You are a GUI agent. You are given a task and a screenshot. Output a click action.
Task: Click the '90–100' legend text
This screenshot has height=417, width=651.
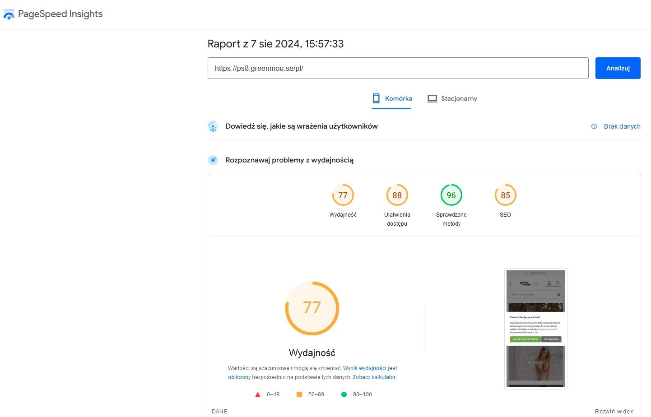tap(363, 394)
